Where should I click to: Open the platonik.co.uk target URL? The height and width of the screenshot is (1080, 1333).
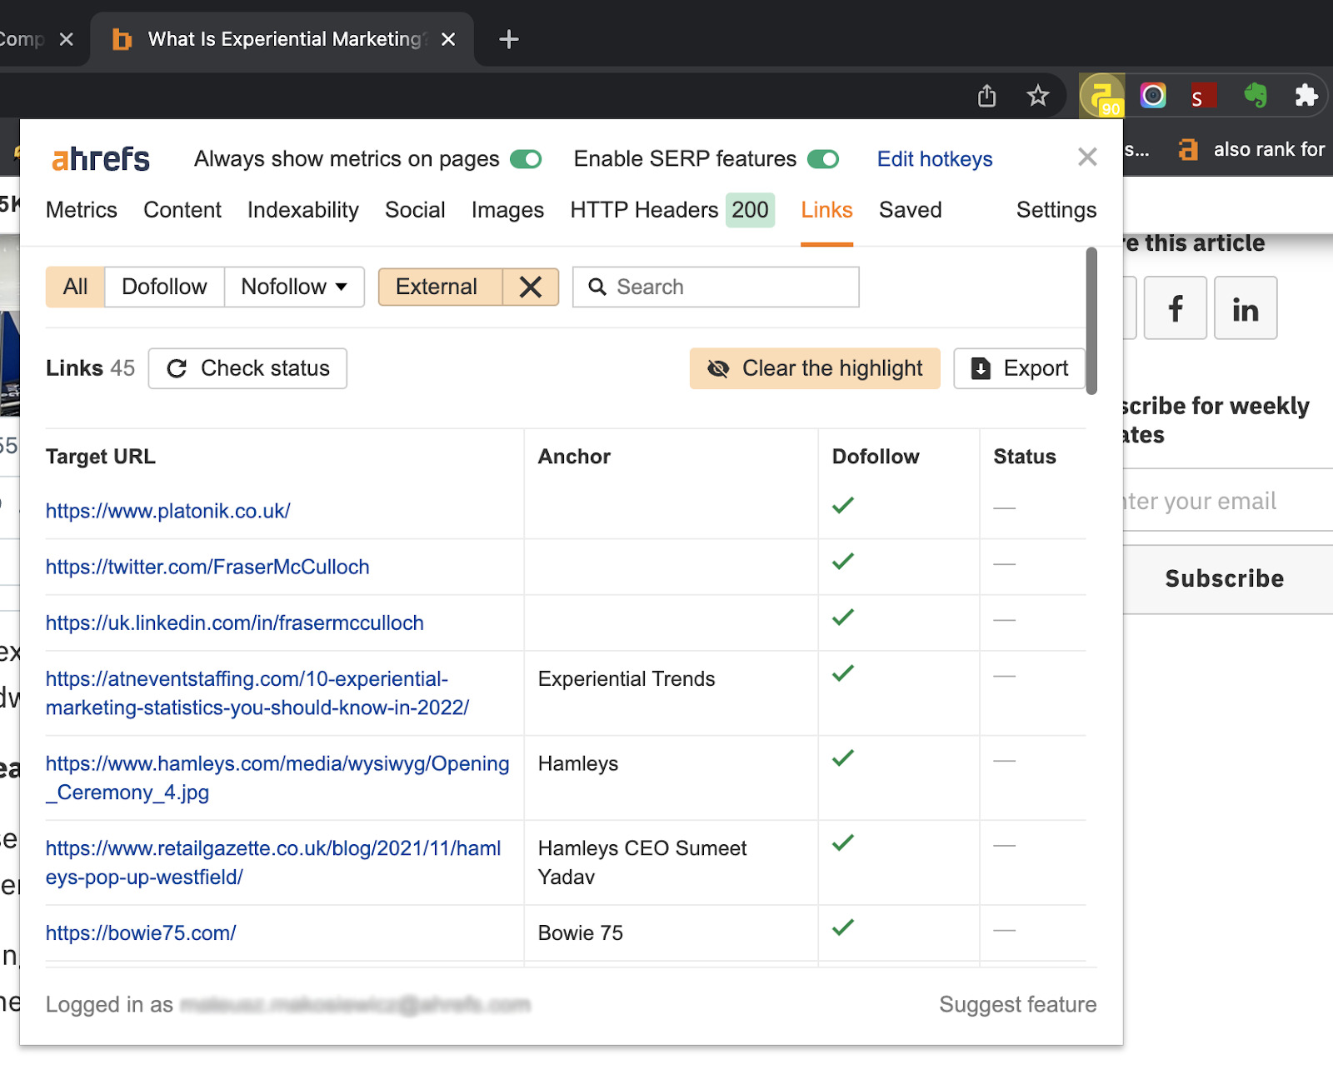[x=167, y=511]
